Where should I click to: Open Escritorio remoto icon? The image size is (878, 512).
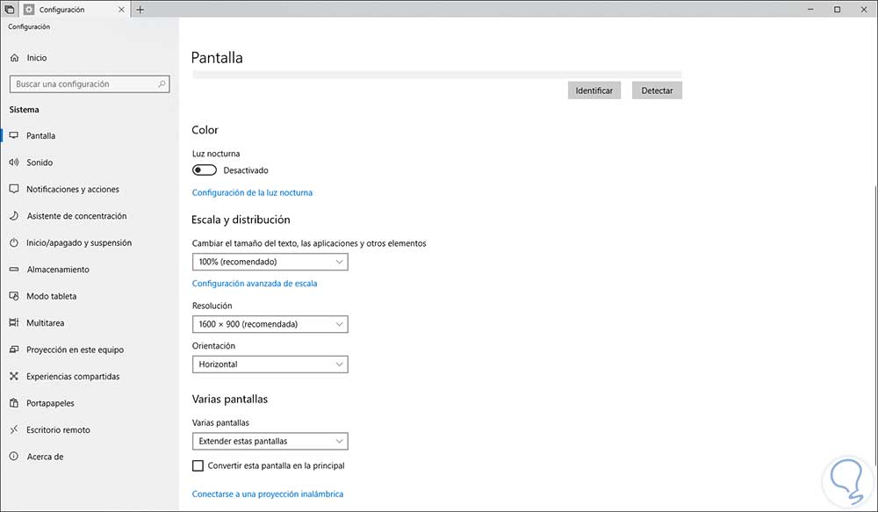pos(14,430)
